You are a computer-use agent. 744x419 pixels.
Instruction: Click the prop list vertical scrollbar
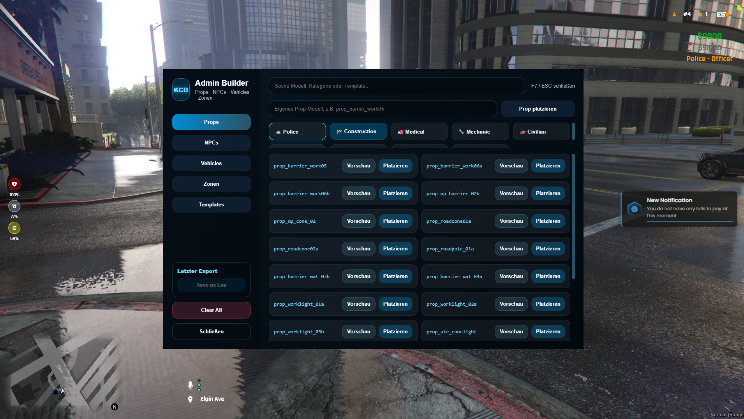(x=573, y=217)
